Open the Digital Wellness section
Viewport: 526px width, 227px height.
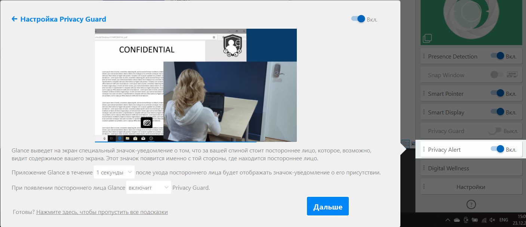coord(471,168)
